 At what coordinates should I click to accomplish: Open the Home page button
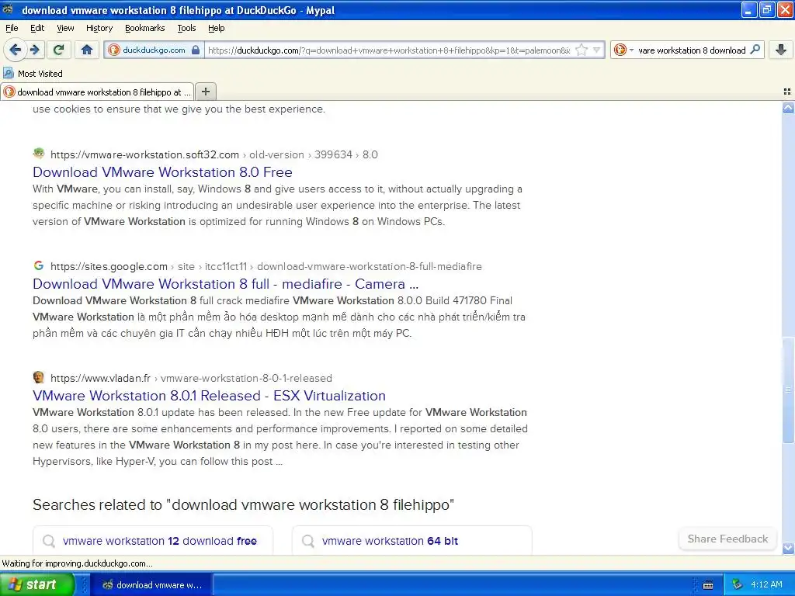click(87, 50)
